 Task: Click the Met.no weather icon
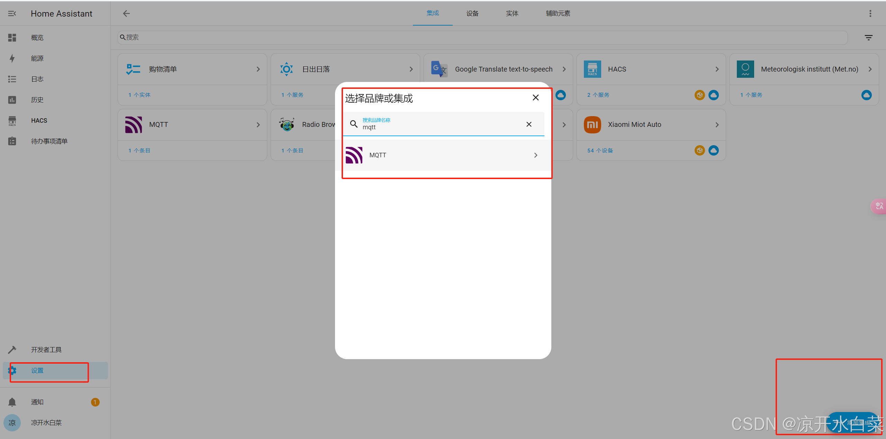click(745, 69)
